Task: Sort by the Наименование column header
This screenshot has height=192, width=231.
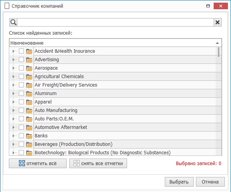Action: tap(112, 43)
